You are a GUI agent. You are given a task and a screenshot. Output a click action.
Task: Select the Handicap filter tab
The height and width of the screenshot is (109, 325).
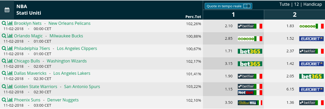coord(313,4)
